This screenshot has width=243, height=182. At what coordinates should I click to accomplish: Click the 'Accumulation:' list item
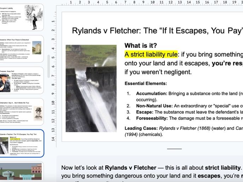[185, 96]
